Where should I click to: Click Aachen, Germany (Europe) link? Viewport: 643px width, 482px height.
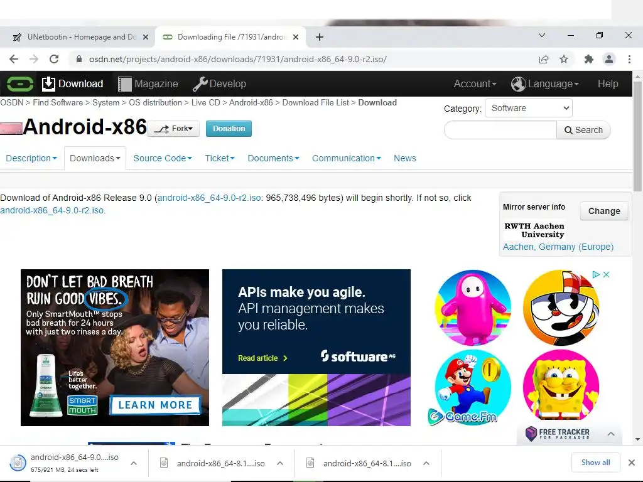[x=558, y=247]
